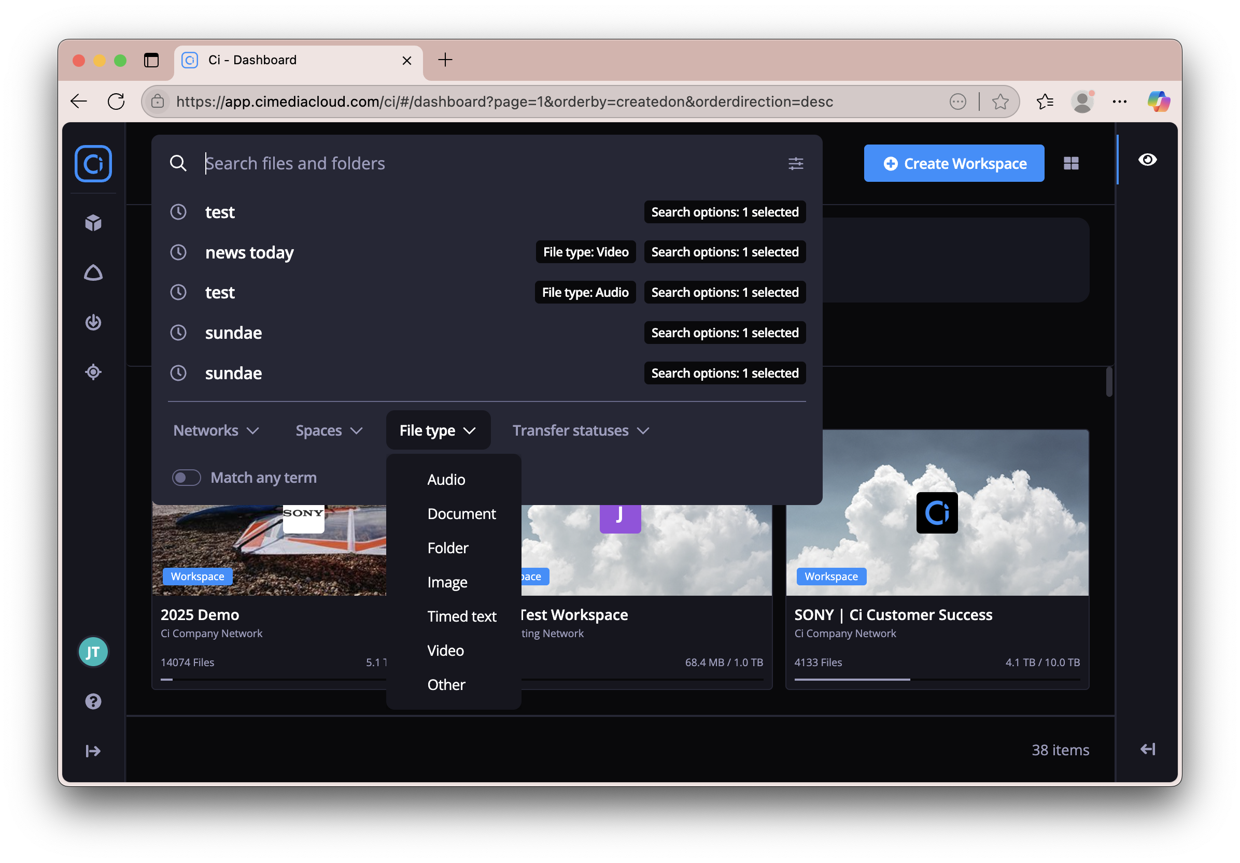Toggle the eye preview visibility icon
Viewport: 1240px width, 863px height.
pos(1147,160)
